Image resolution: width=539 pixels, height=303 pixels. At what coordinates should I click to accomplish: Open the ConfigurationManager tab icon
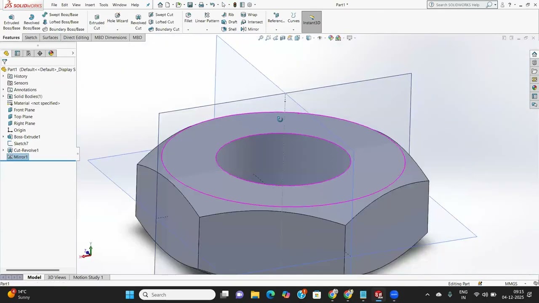(x=29, y=53)
